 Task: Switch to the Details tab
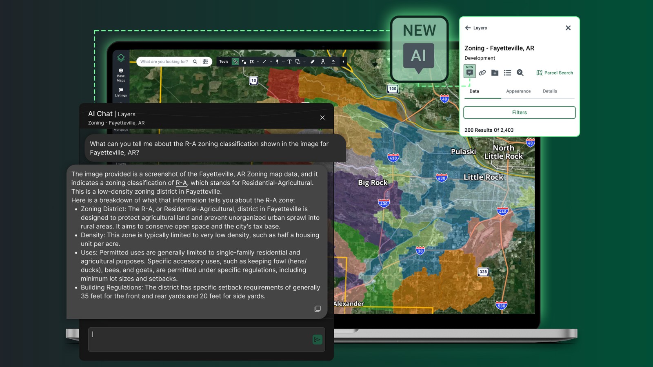[549, 91]
